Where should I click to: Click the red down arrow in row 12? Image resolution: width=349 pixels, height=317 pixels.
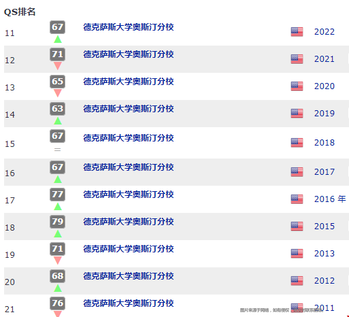pos(58,66)
